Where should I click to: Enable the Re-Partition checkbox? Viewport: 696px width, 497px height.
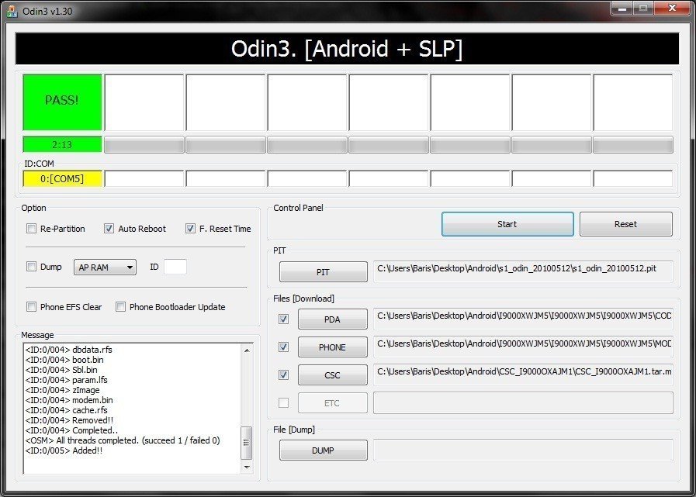tap(31, 229)
